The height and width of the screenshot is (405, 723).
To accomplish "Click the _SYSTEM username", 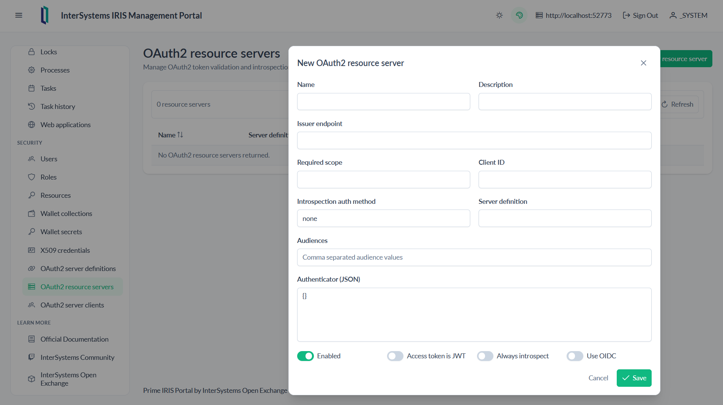I will [693, 15].
